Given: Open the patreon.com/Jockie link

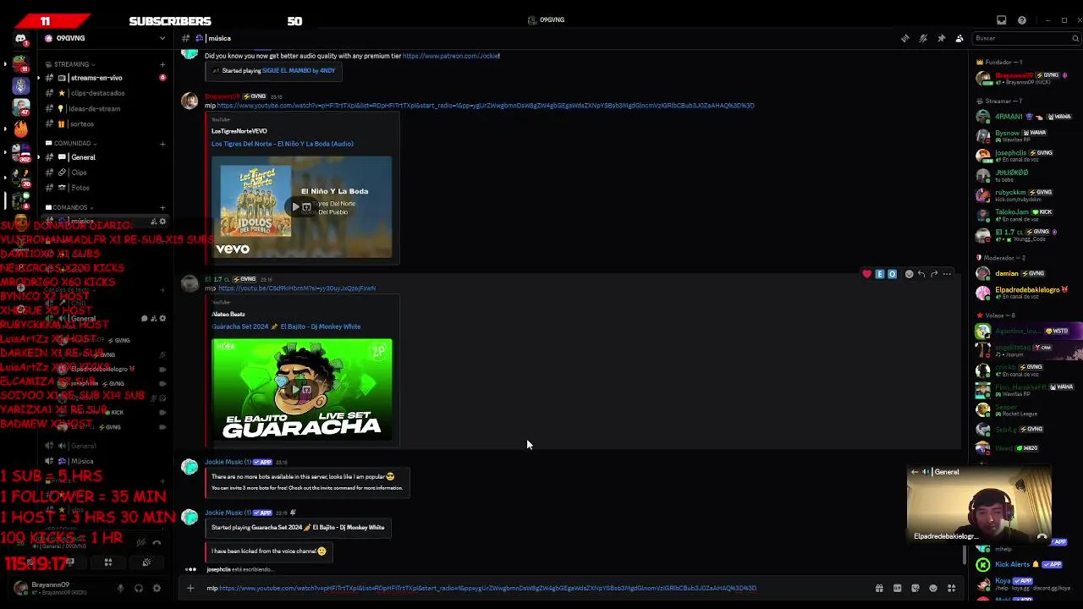Looking at the screenshot, I should (x=451, y=56).
